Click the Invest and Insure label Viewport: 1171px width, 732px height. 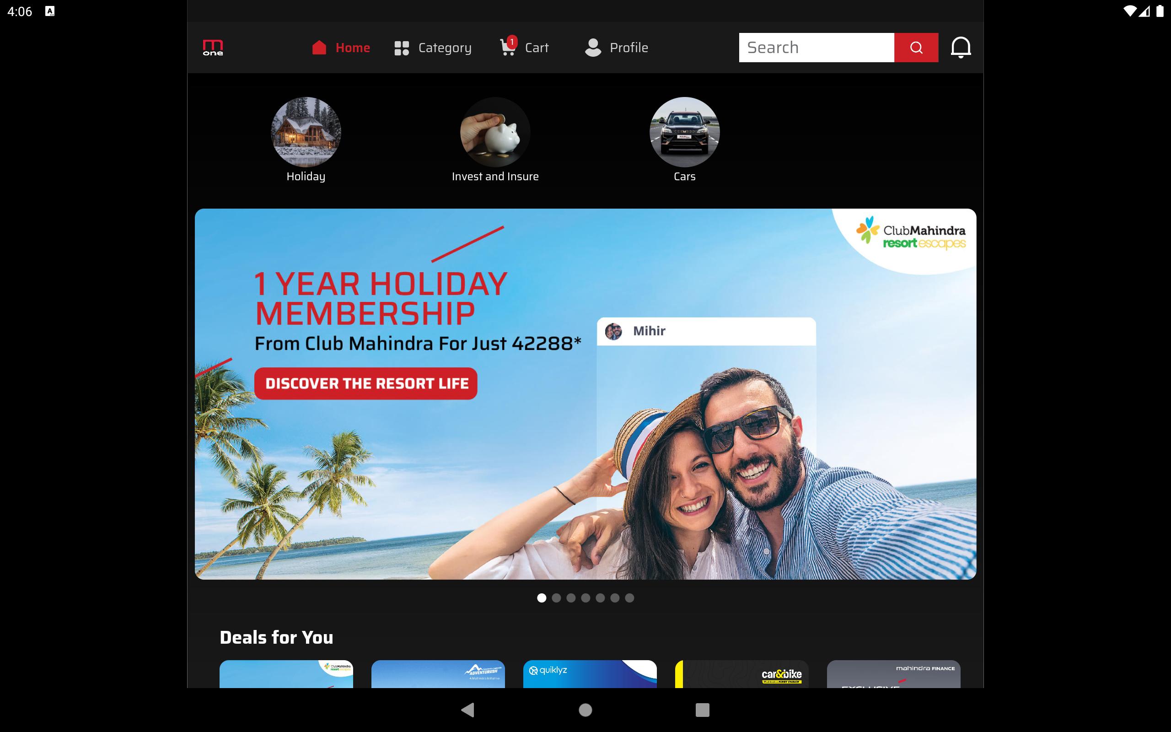pyautogui.click(x=495, y=176)
